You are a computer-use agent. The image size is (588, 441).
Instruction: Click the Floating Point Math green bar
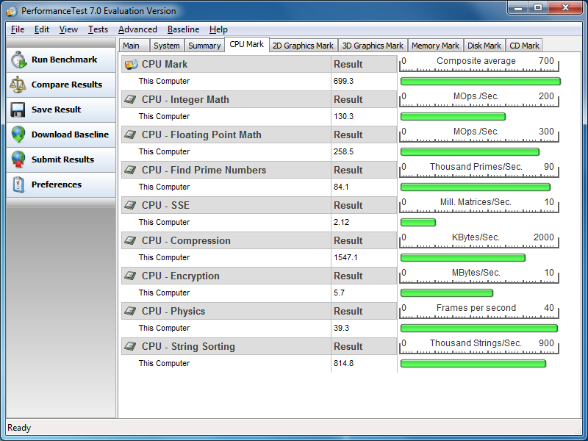(x=470, y=151)
